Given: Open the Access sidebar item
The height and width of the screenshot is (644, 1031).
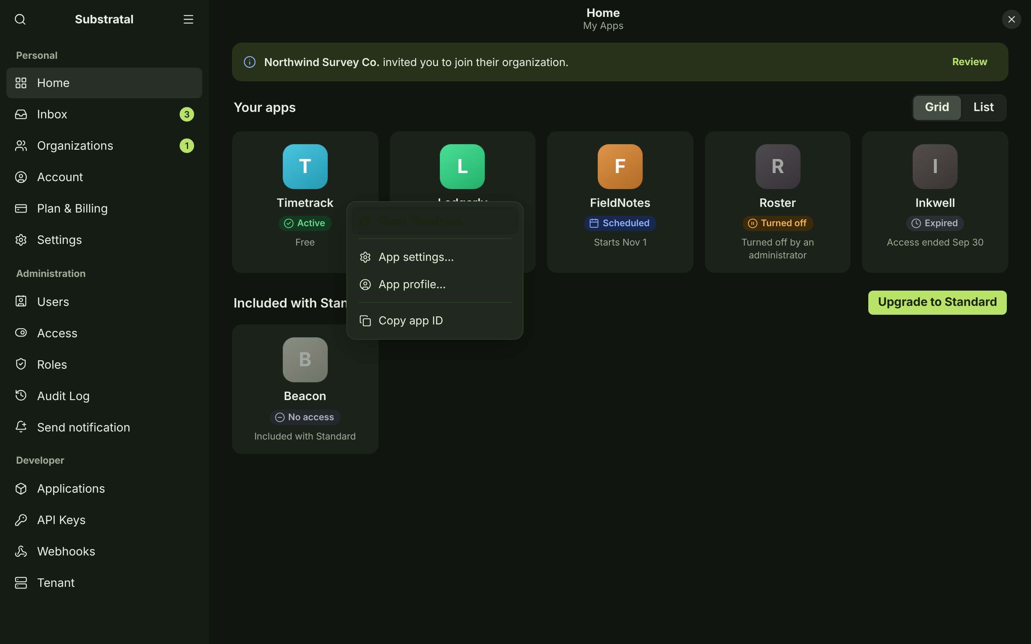Looking at the screenshot, I should (104, 333).
